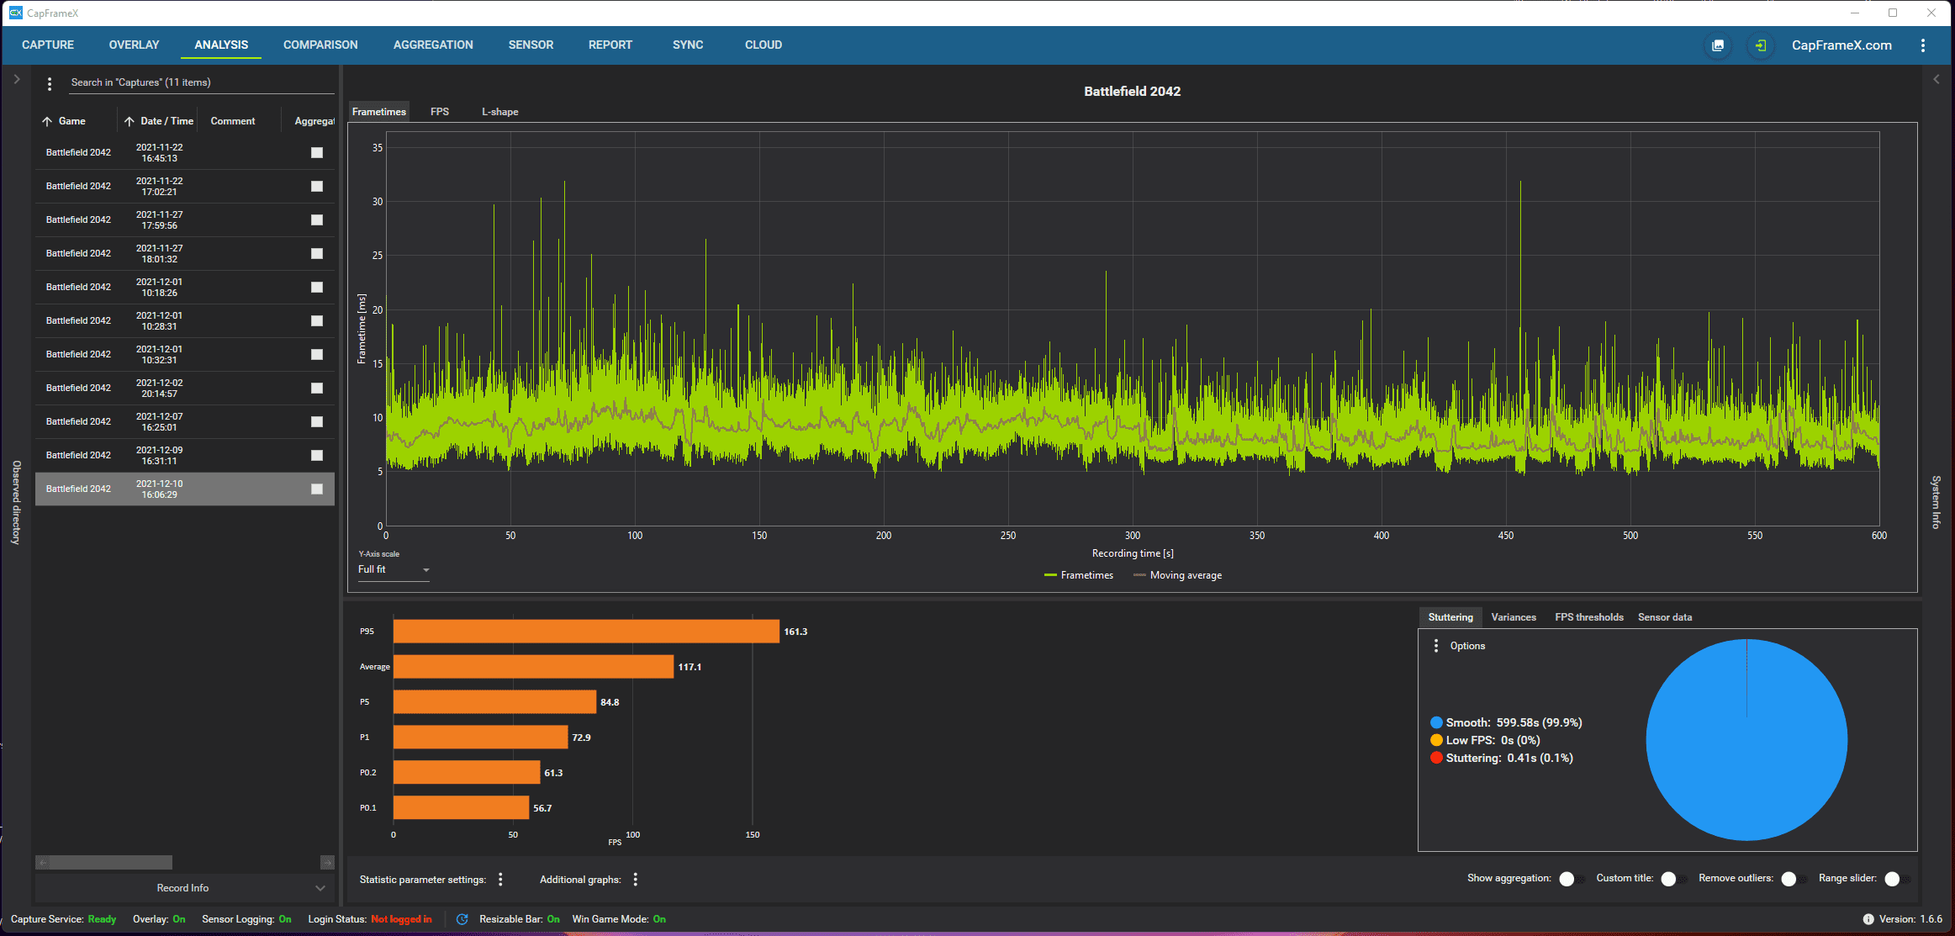Open the screenshot gallery icon in header
1955x936 pixels.
[x=1718, y=45]
